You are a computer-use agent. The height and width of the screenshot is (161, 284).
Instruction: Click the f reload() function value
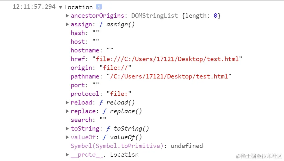[x=117, y=103]
